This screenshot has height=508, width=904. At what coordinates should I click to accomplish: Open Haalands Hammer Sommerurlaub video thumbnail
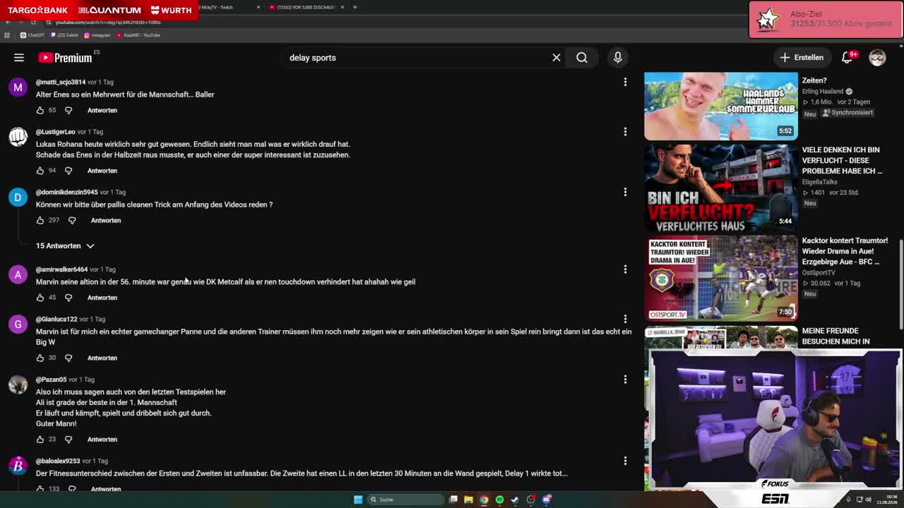[720, 106]
